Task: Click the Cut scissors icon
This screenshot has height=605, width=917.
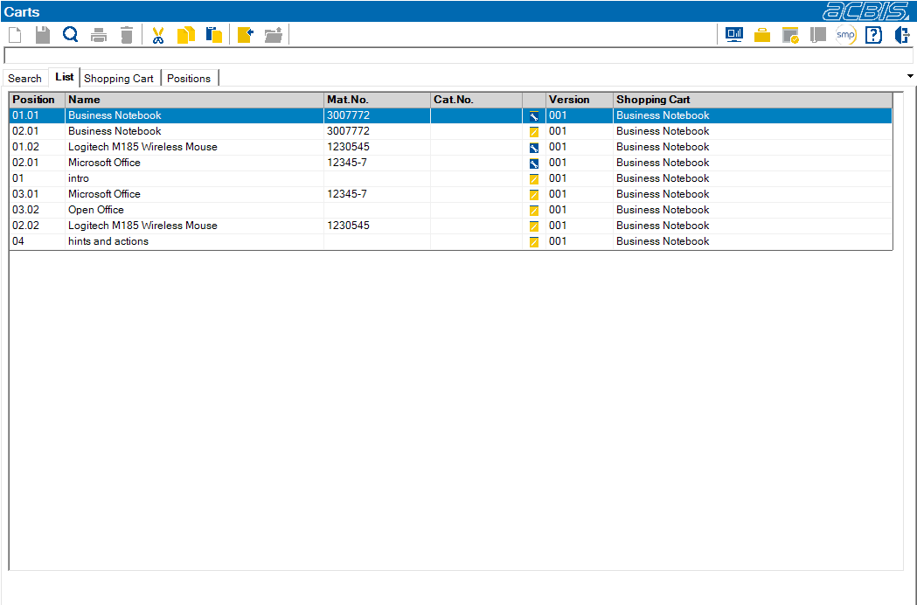Action: click(157, 35)
